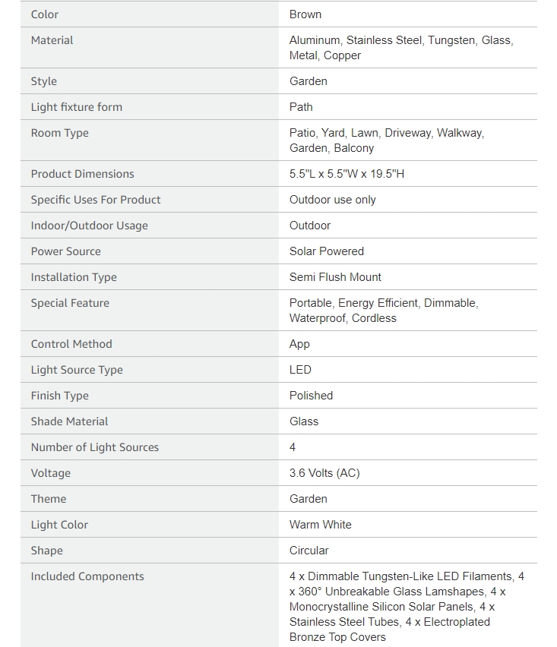Click the Color row label
Image resolution: width=557 pixels, height=647 pixels.
point(45,14)
